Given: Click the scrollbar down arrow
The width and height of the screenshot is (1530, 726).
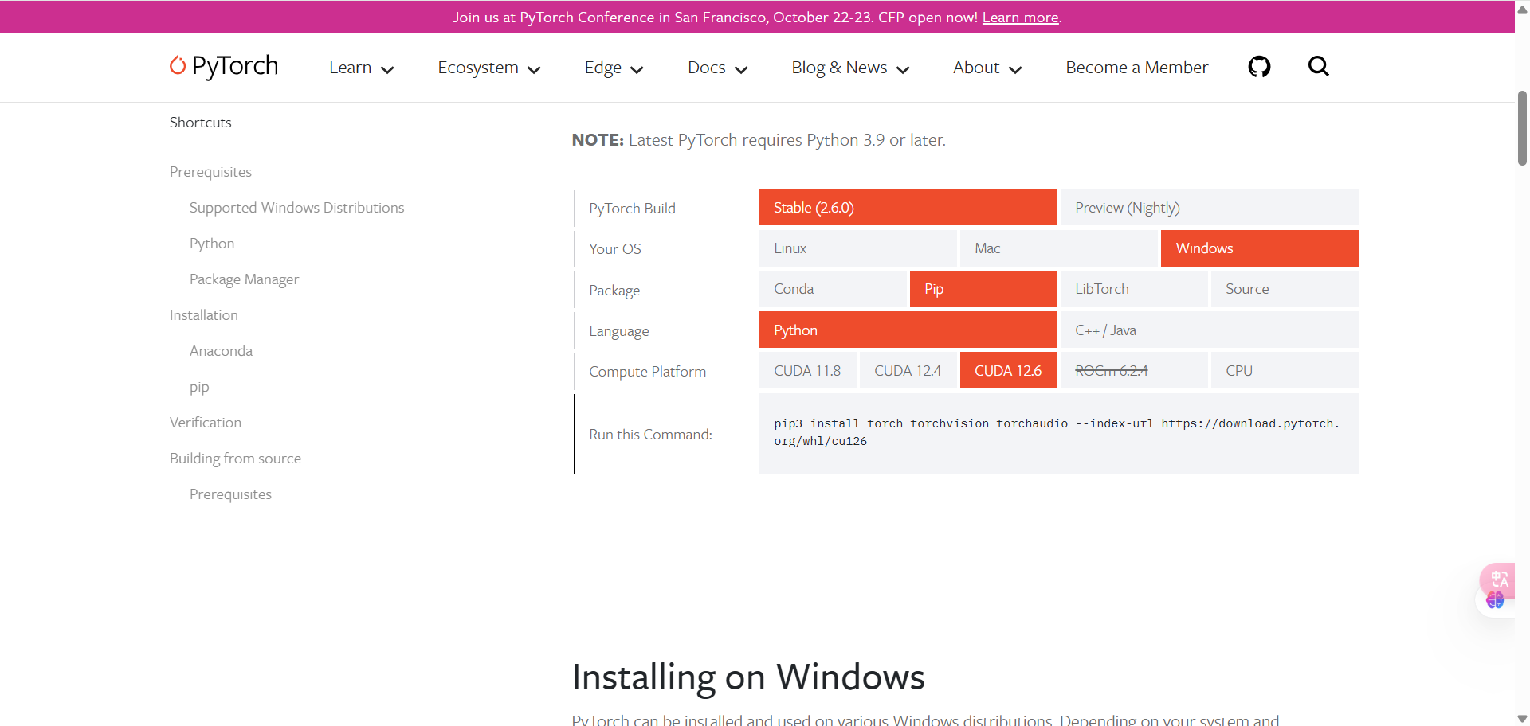Looking at the screenshot, I should point(1522,718).
